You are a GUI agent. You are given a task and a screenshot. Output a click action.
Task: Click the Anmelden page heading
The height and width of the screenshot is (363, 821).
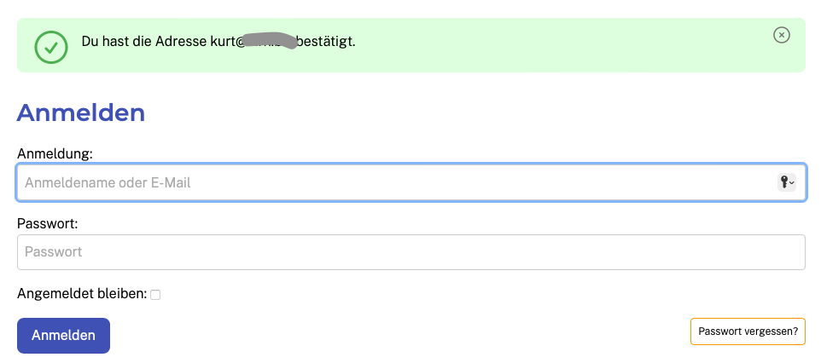pyautogui.click(x=80, y=113)
